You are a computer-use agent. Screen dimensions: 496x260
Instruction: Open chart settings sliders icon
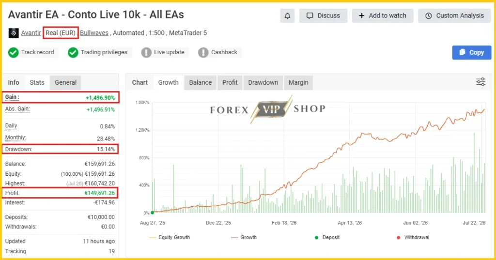[480, 82]
